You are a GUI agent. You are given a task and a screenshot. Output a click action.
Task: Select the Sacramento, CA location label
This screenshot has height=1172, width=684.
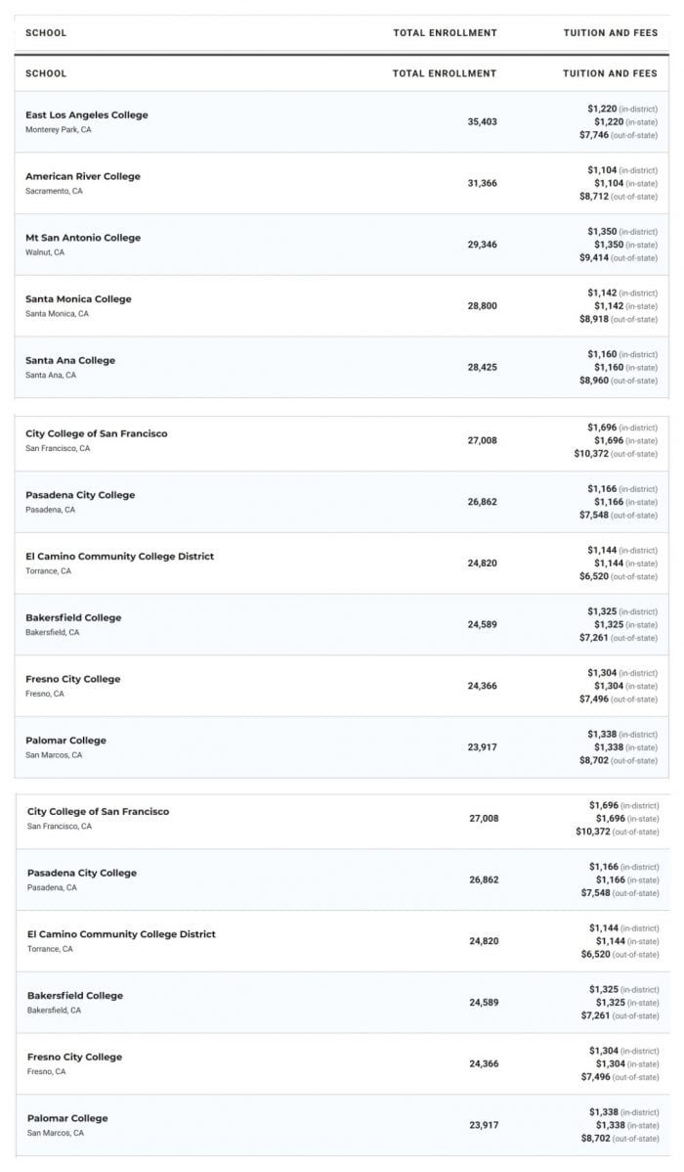click(54, 192)
